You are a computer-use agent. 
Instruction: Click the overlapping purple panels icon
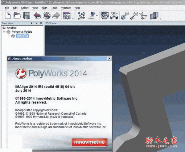pyautogui.click(x=154, y=16)
